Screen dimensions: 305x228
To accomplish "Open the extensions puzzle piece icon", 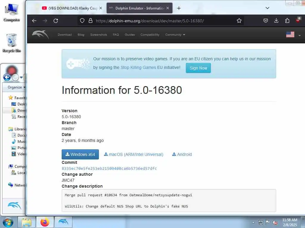I will [x=287, y=20].
